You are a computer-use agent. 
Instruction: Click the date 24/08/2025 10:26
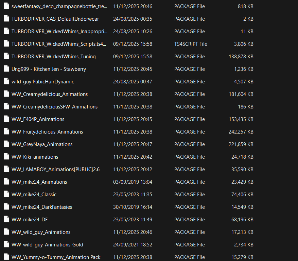click(133, 32)
